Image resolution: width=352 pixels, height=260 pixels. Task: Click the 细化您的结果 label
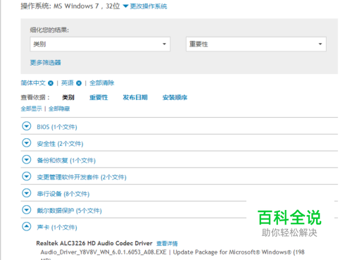pos(49,30)
